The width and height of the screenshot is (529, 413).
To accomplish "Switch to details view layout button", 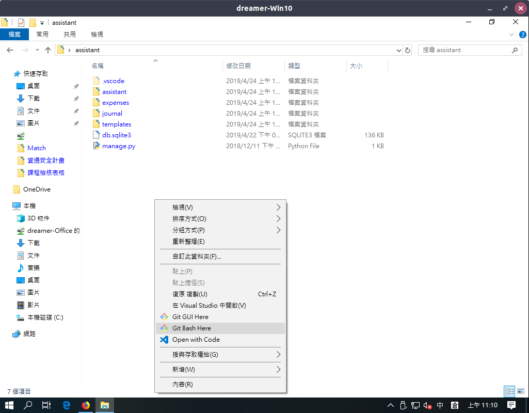I will click(x=509, y=392).
